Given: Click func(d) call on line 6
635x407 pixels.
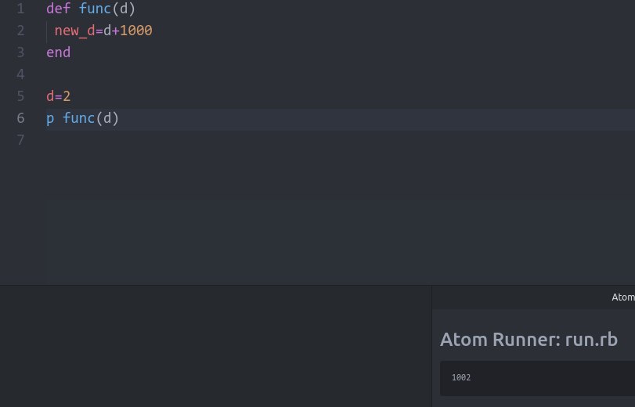Looking at the screenshot, I should pos(91,118).
